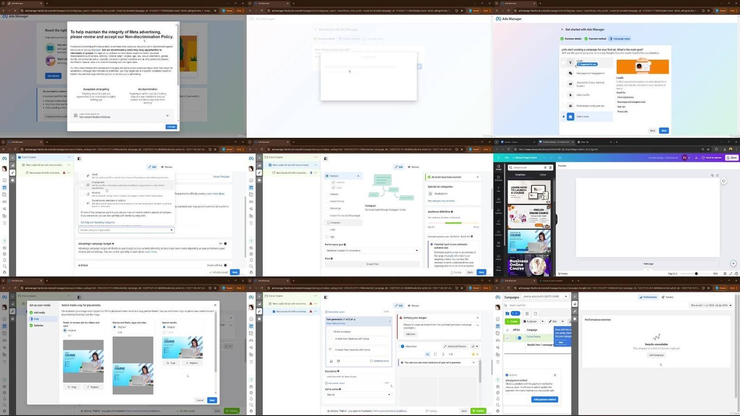Open the Performance tab in Campaigns window
This screenshot has width=740, height=416.
tap(648, 297)
